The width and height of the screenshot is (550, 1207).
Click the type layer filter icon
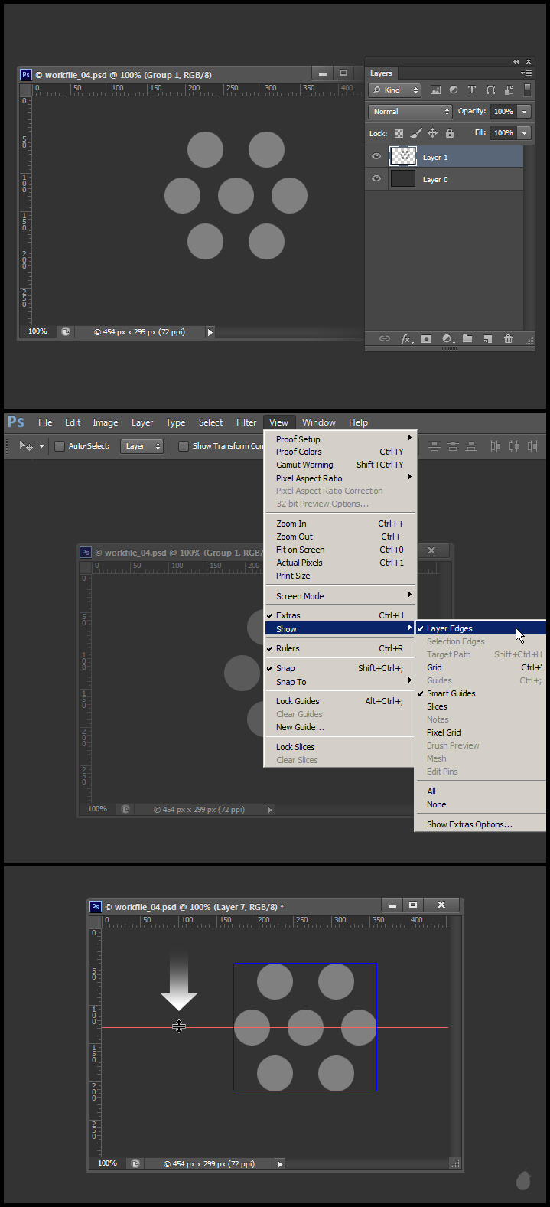click(472, 90)
